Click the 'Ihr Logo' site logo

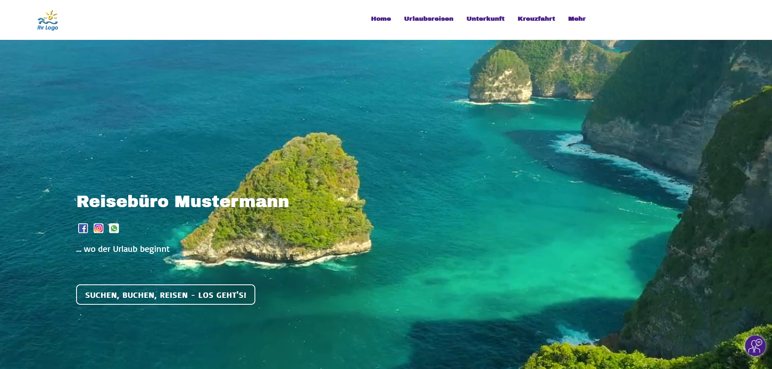click(x=48, y=20)
